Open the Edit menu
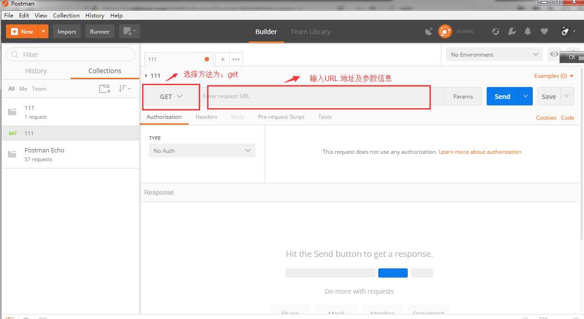Screen dimensions: 584x319 click(x=24, y=15)
